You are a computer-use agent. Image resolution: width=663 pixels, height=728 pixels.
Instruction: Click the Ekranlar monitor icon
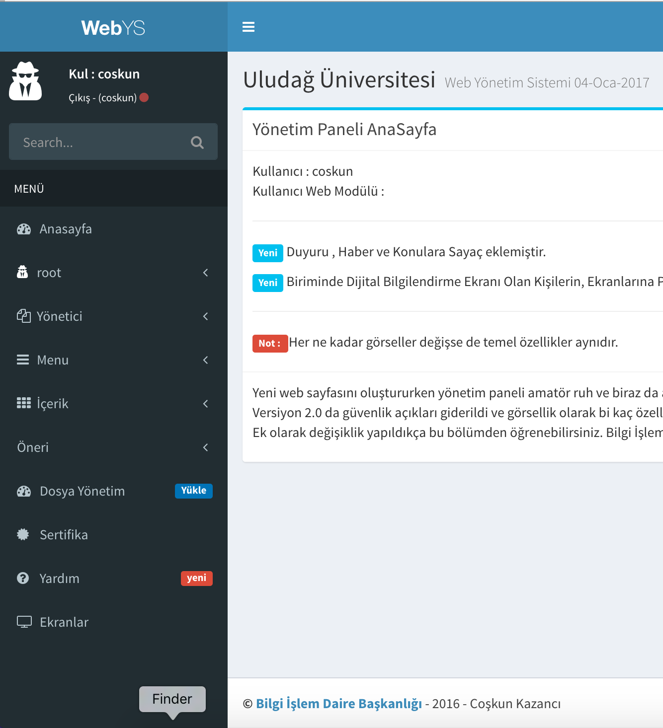coord(24,622)
